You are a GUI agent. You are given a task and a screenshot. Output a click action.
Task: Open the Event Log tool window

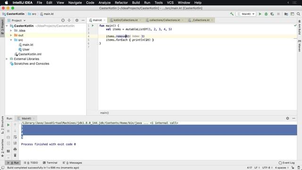286,162
